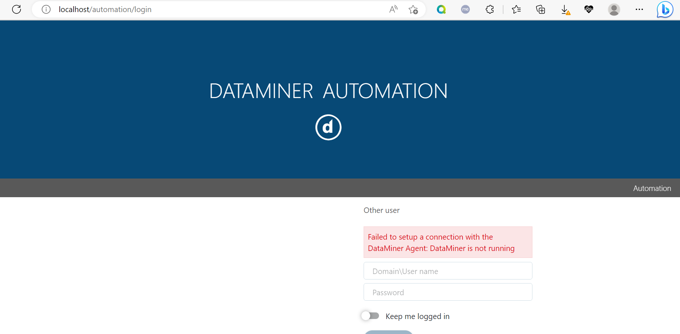Open the Collections icon

click(x=540, y=9)
